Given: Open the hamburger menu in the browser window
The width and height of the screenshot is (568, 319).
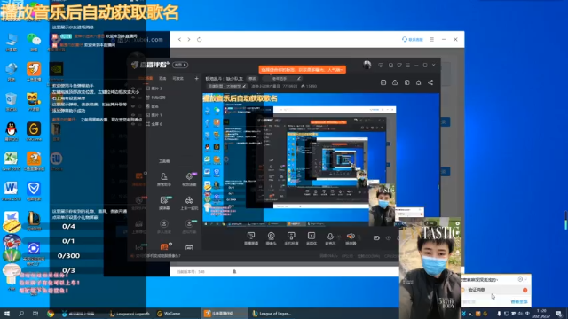Looking at the screenshot, I should point(432,39).
